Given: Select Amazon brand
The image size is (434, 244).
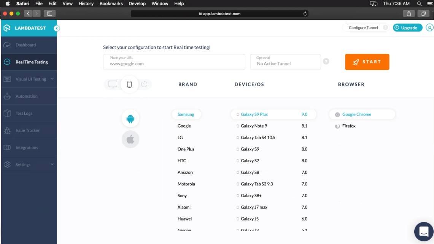Looking at the screenshot, I should (x=185, y=172).
